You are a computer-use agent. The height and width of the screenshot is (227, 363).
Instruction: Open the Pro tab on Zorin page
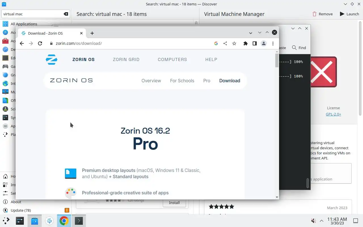click(207, 81)
